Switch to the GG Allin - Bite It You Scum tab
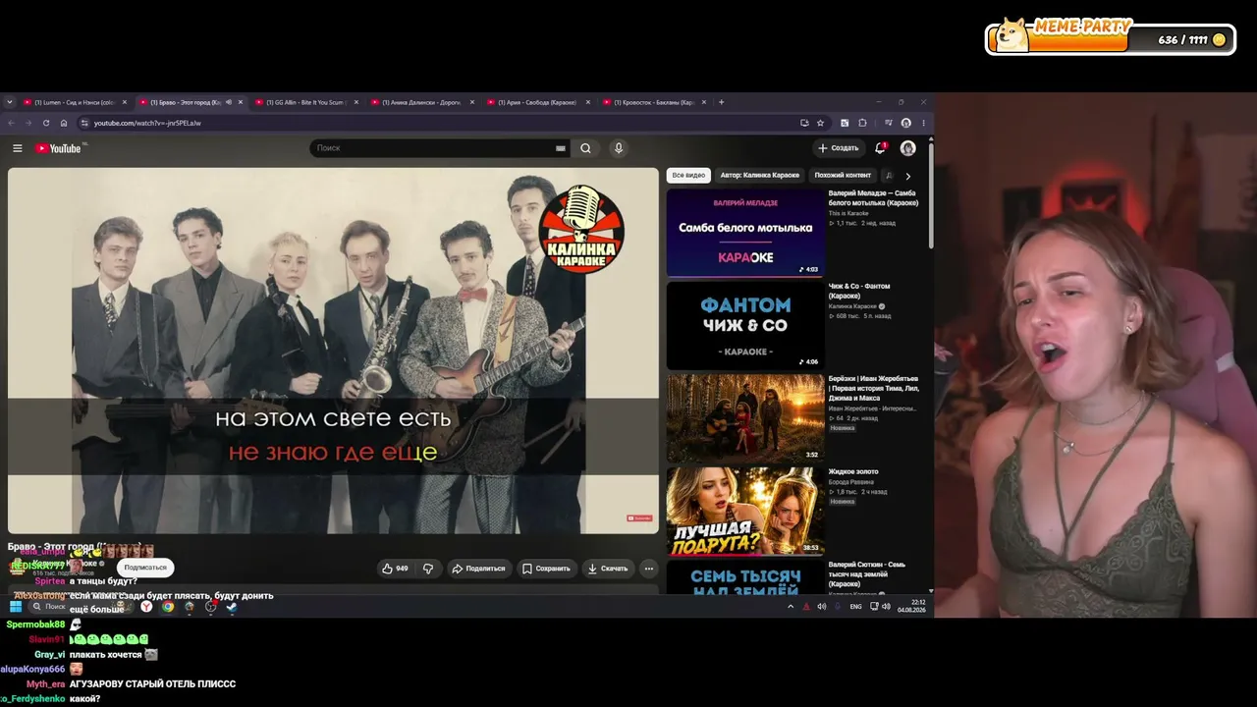 [305, 102]
